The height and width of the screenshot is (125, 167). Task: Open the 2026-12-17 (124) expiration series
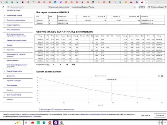click(x=63, y=23)
